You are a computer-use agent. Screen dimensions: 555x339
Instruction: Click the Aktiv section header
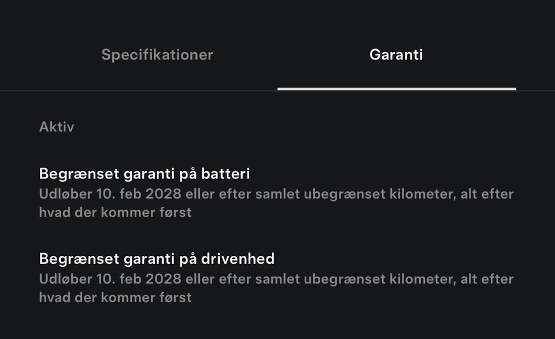point(57,126)
